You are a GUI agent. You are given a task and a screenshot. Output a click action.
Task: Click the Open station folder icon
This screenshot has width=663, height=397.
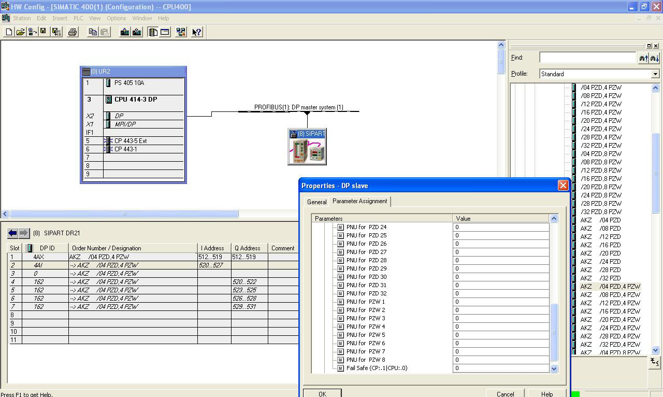pos(20,32)
